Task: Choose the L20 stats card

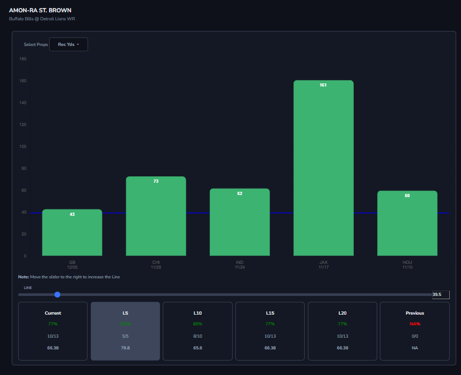Action: 343,331
